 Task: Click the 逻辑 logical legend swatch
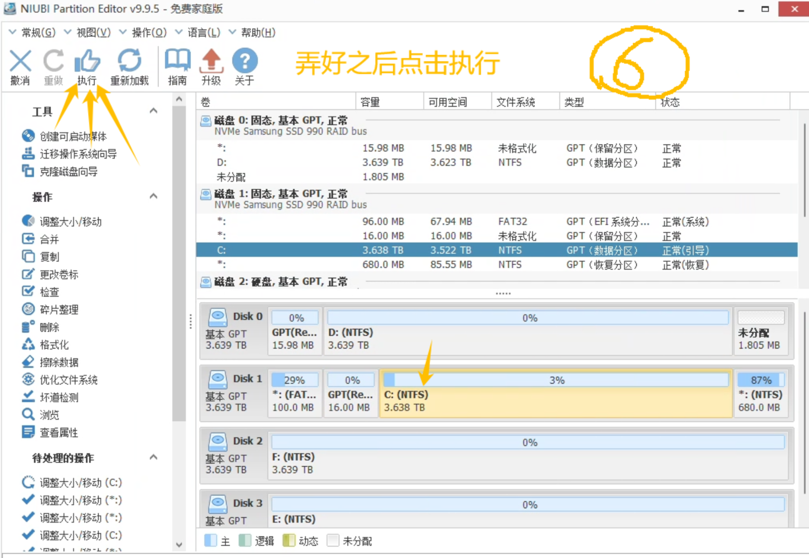(245, 541)
